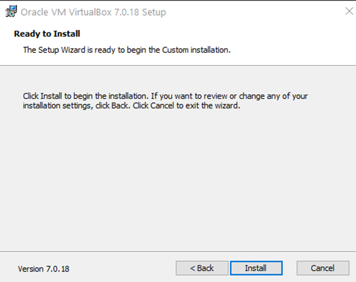The image size is (356, 282).
Task: Click the Oracle VM VirtualBox 7.0.18 Setup title
Action: [93, 12]
